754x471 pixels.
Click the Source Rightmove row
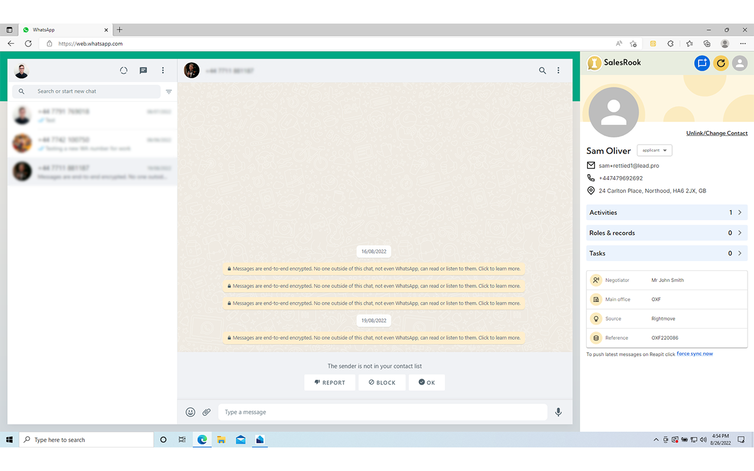[667, 319]
